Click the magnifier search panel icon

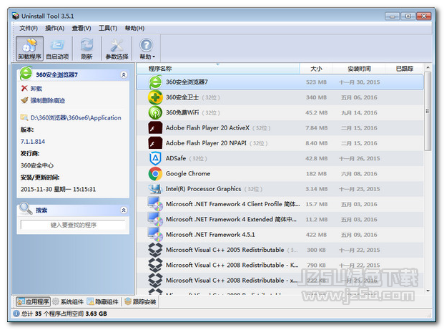click(x=26, y=208)
